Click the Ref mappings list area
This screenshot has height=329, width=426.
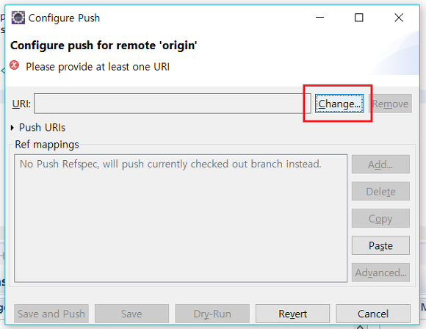(x=181, y=218)
